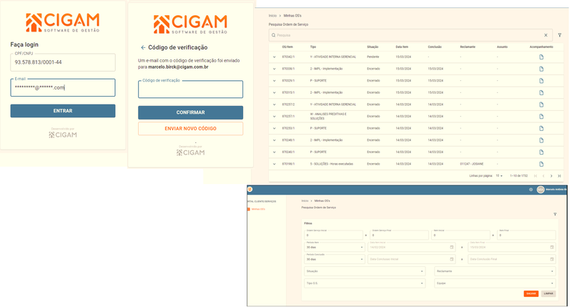Open the Tipo O.S. dropdown

[x=365, y=283]
